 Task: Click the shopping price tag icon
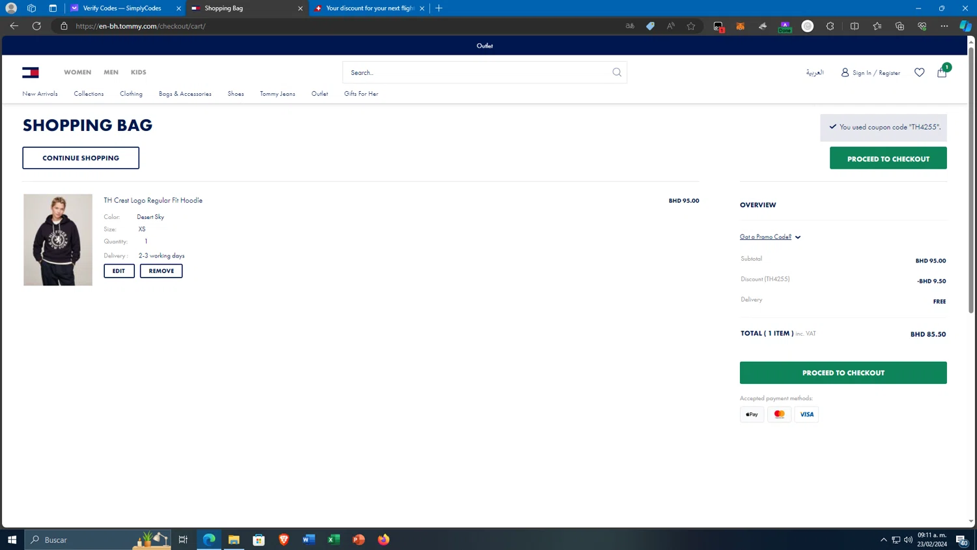pos(650,26)
